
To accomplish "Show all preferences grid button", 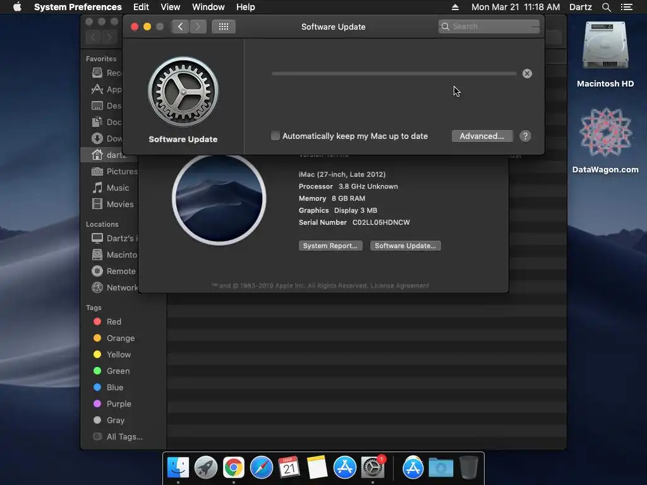I will pyautogui.click(x=223, y=27).
